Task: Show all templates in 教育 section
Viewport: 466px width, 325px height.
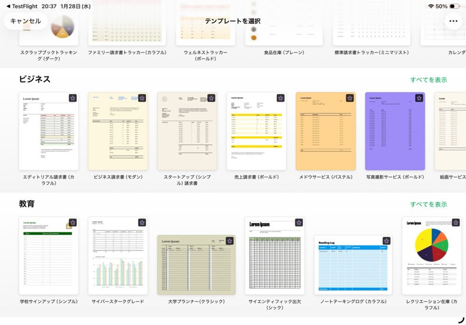Action: click(428, 204)
